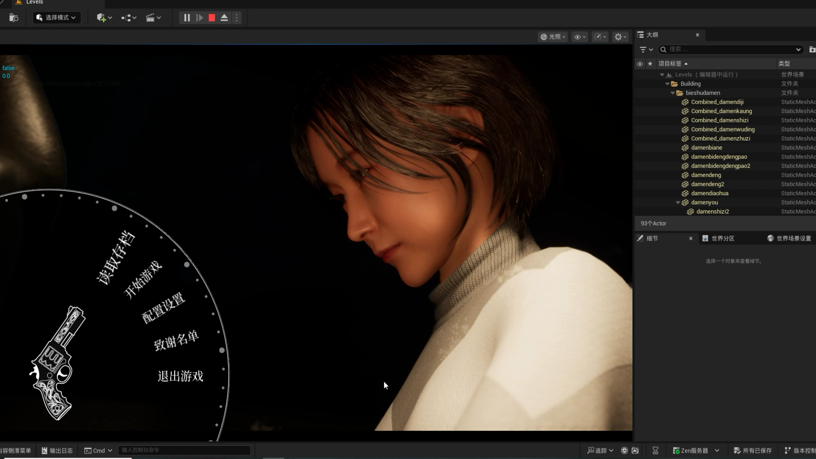Image resolution: width=816 pixels, height=459 pixels.
Task: Switch to the 细节 details tab
Action: tap(652, 238)
